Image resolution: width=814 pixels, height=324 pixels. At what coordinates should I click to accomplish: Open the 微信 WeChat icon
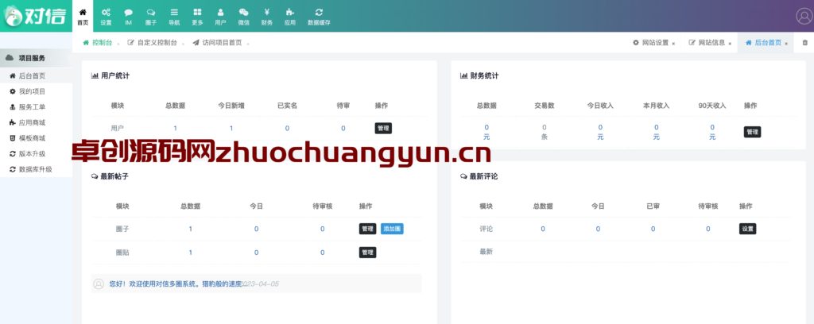243,12
